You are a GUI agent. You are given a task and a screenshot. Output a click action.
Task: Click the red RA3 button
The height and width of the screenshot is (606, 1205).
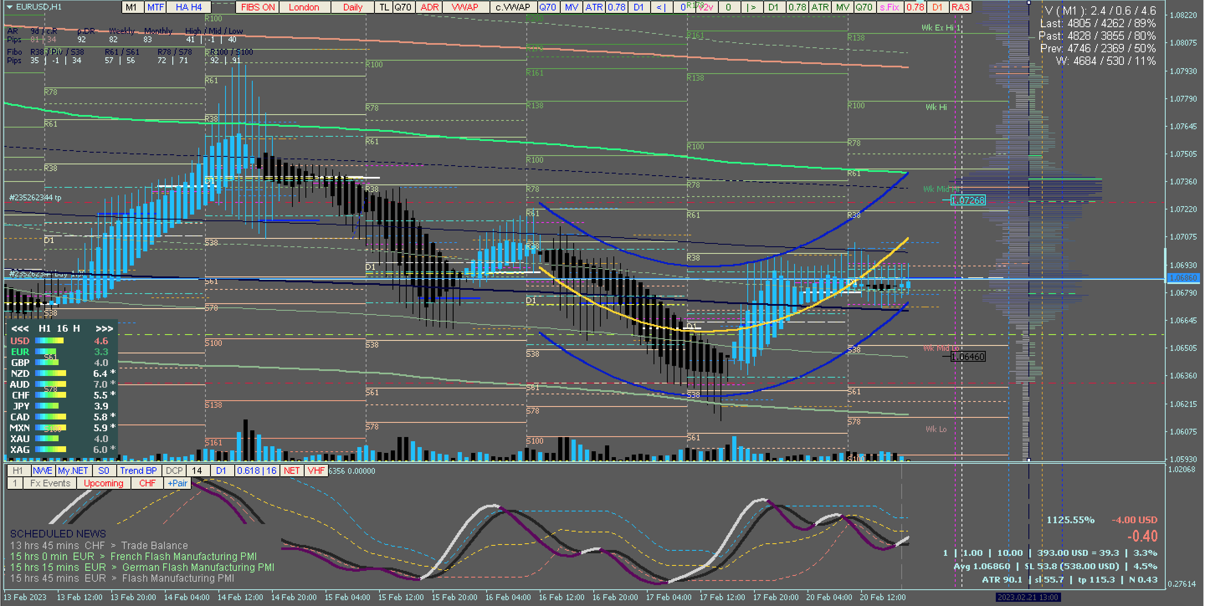960,7
